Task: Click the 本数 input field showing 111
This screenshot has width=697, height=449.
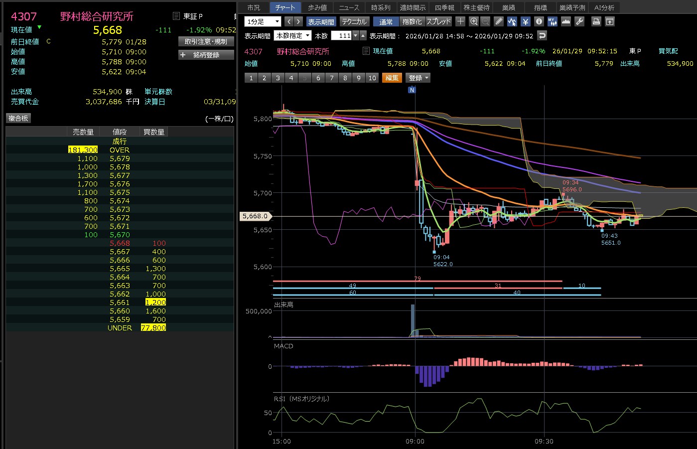Action: (x=342, y=35)
